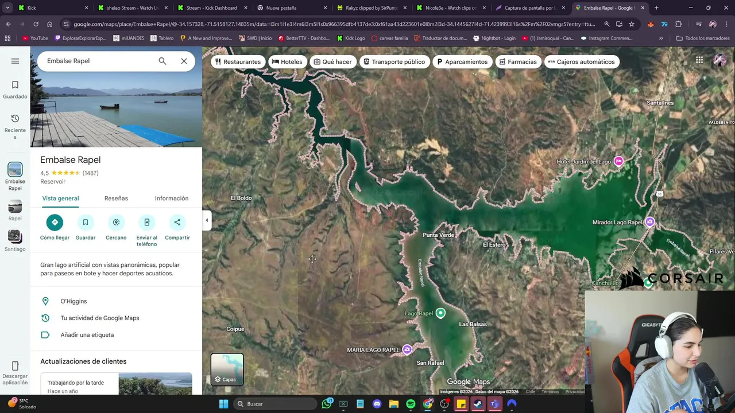This screenshot has width=735, height=413.
Task: Open the Windows Start menu
Action: click(223, 404)
